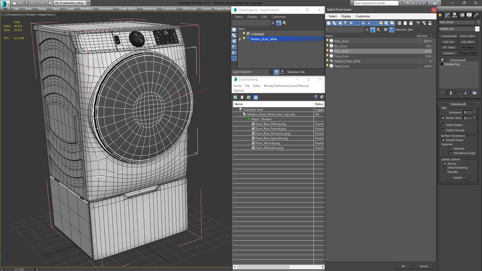The width and height of the screenshot is (482, 271).
Task: Open the Hierarchy command panel tab
Action: (454, 15)
